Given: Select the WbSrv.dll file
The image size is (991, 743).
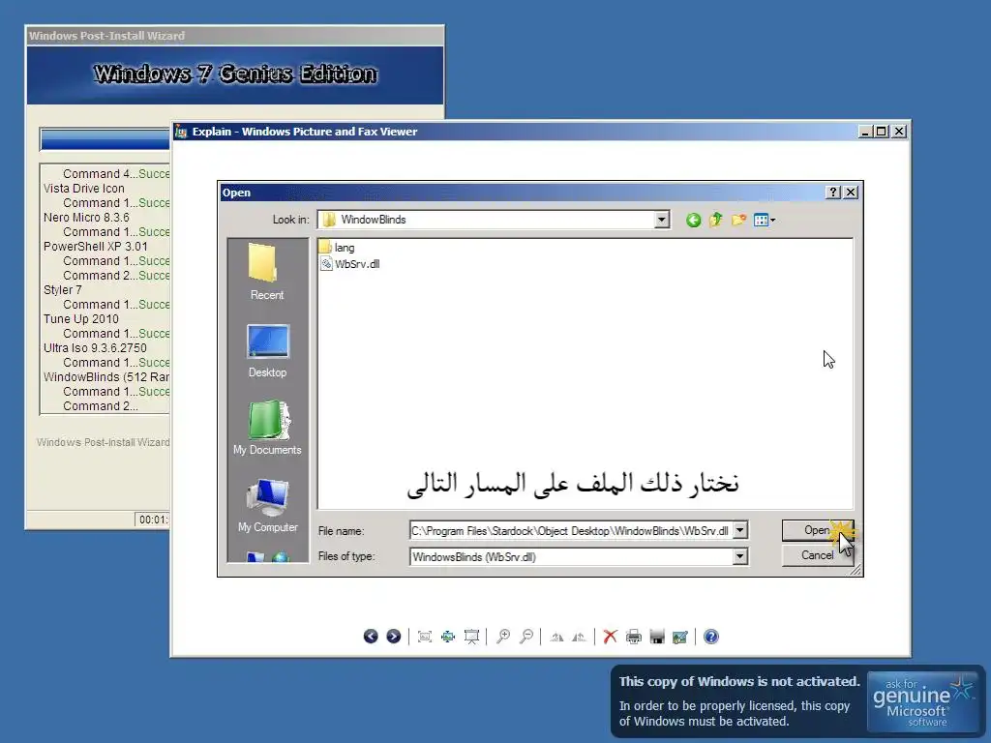Looking at the screenshot, I should tap(350, 264).
